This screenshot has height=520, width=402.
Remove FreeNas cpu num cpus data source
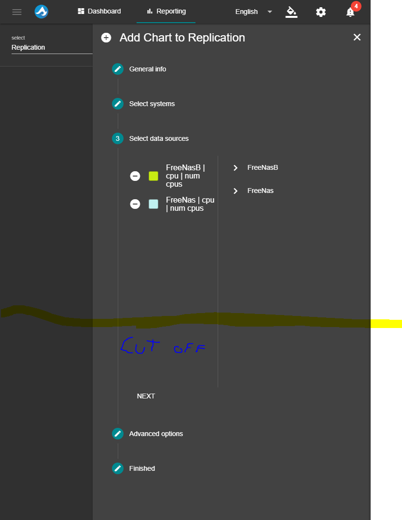pos(135,204)
